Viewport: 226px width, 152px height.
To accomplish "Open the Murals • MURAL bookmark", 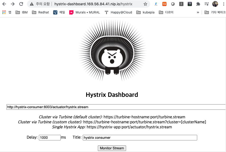I will click(x=85, y=12).
